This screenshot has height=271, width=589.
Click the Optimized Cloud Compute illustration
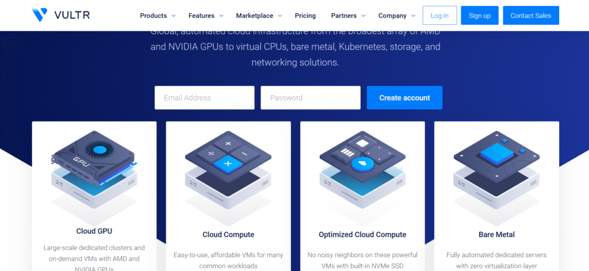click(x=362, y=170)
